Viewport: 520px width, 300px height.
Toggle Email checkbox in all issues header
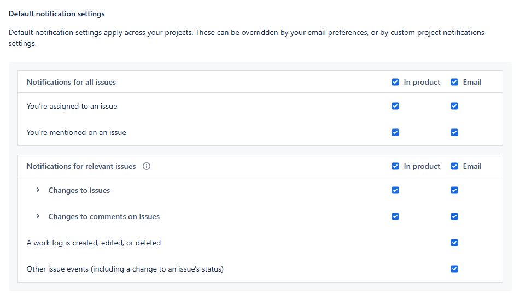[x=454, y=83]
